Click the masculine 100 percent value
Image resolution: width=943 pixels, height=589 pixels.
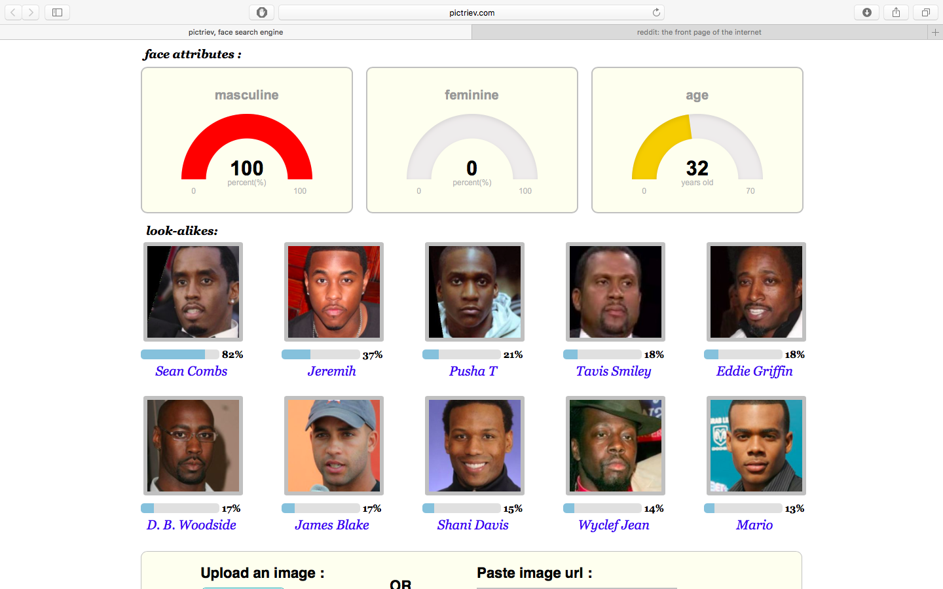tap(247, 168)
